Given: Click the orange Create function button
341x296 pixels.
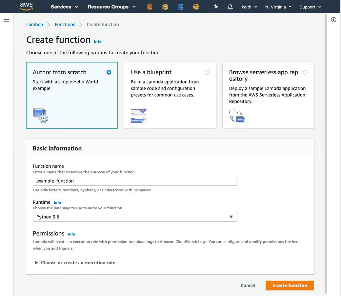Looking at the screenshot, I should (290, 286).
